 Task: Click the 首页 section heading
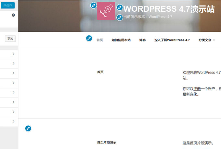click(100, 72)
